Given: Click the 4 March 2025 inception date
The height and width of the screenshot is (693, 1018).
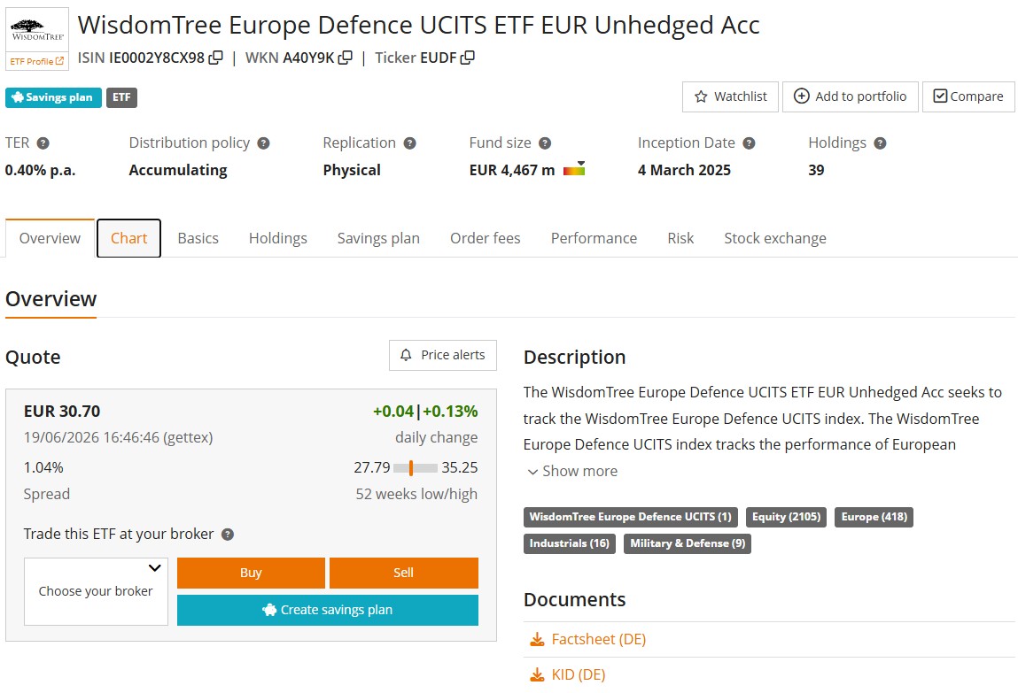Looking at the screenshot, I should click(684, 170).
